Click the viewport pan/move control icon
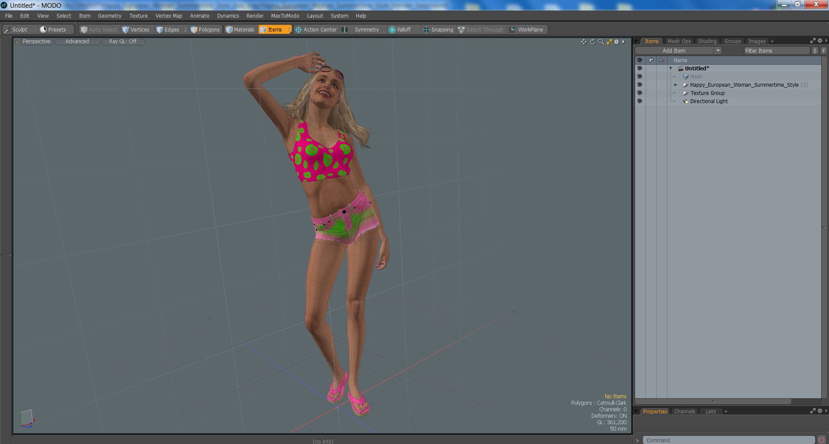 tap(584, 42)
